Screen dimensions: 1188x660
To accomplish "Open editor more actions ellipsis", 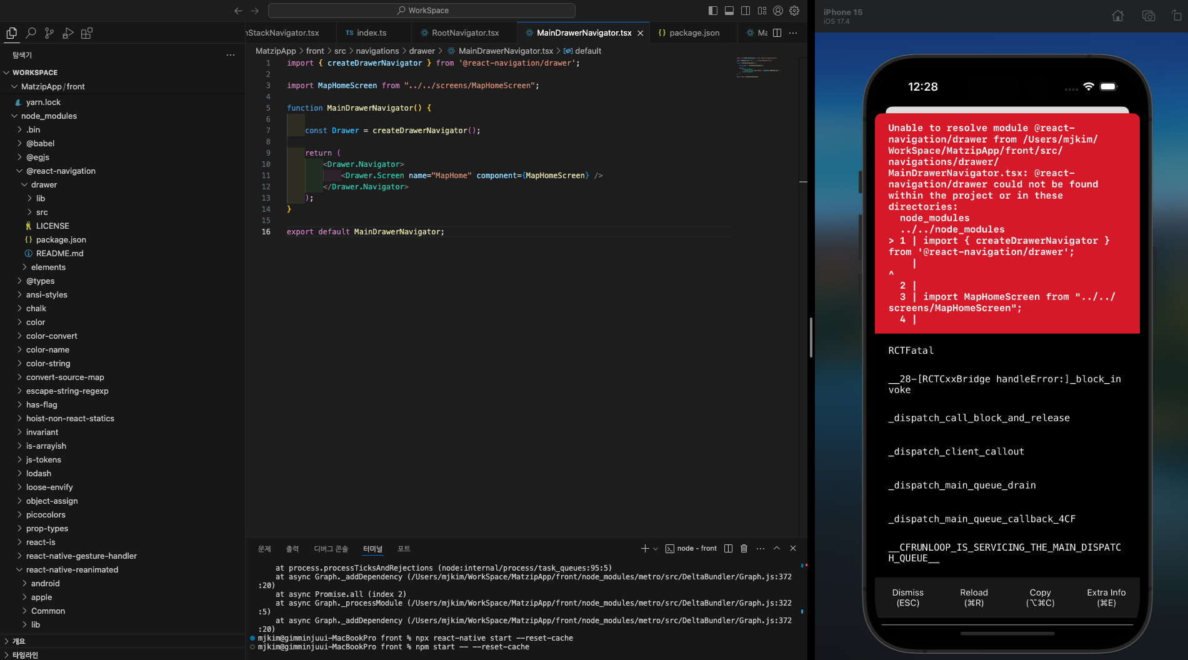I will pos(793,33).
